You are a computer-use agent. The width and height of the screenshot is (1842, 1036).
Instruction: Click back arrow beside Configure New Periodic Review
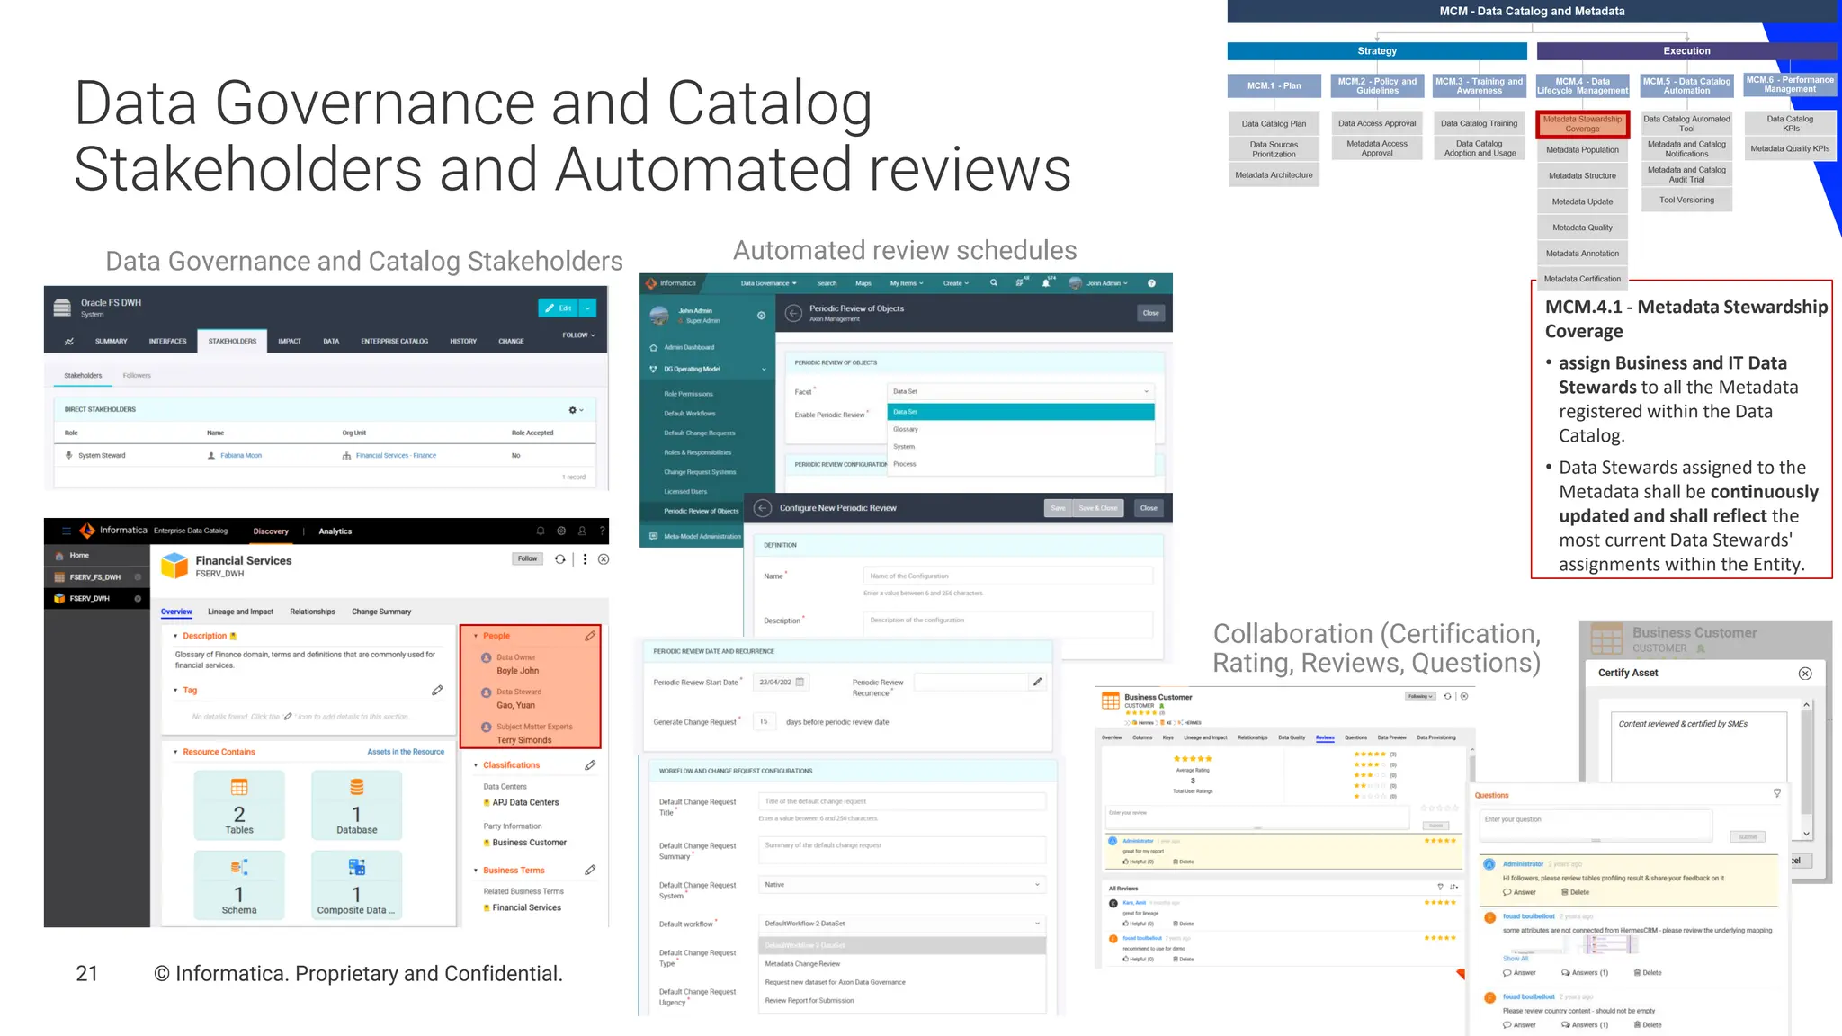click(763, 508)
